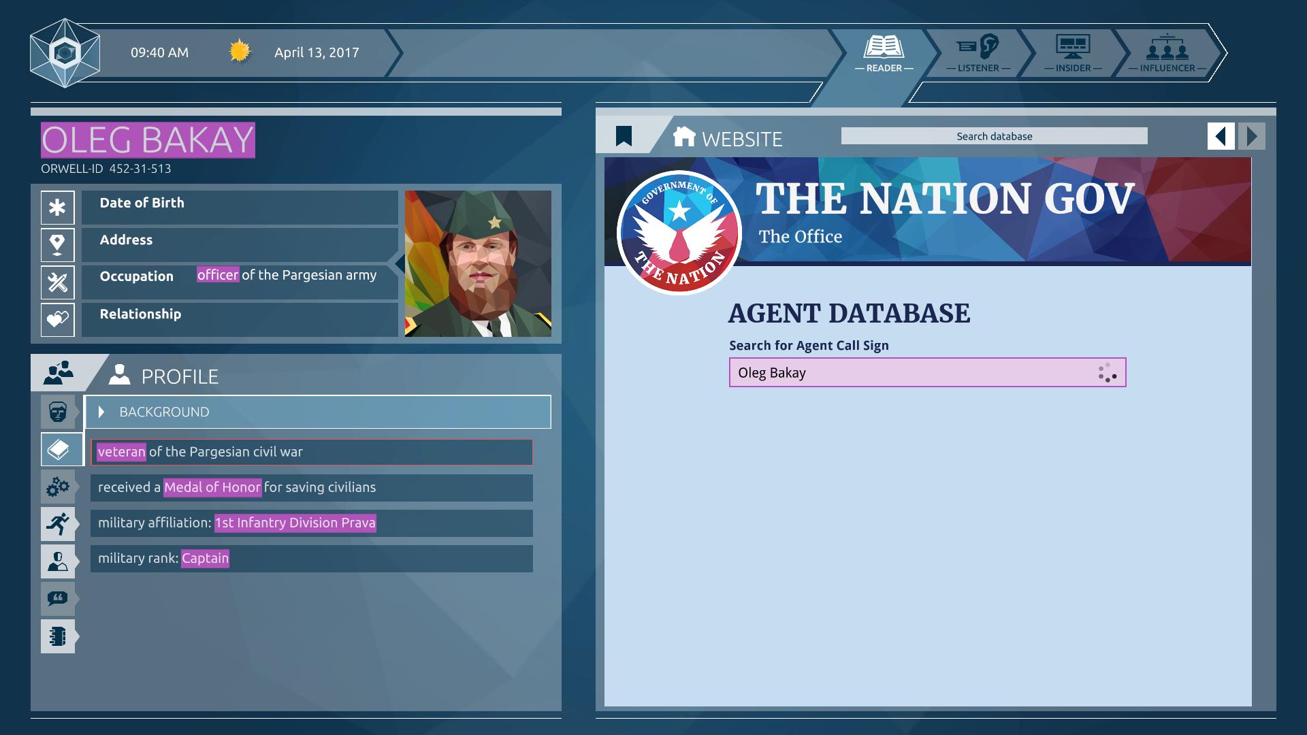Go to the Website home icon
Screen dimensions: 1307x735
[684, 137]
